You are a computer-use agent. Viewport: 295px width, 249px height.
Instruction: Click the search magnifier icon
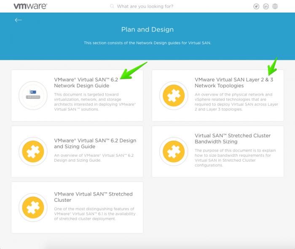point(112,6)
